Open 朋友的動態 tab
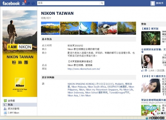This screenshot has width=166, height=120. click(x=20, y=109)
